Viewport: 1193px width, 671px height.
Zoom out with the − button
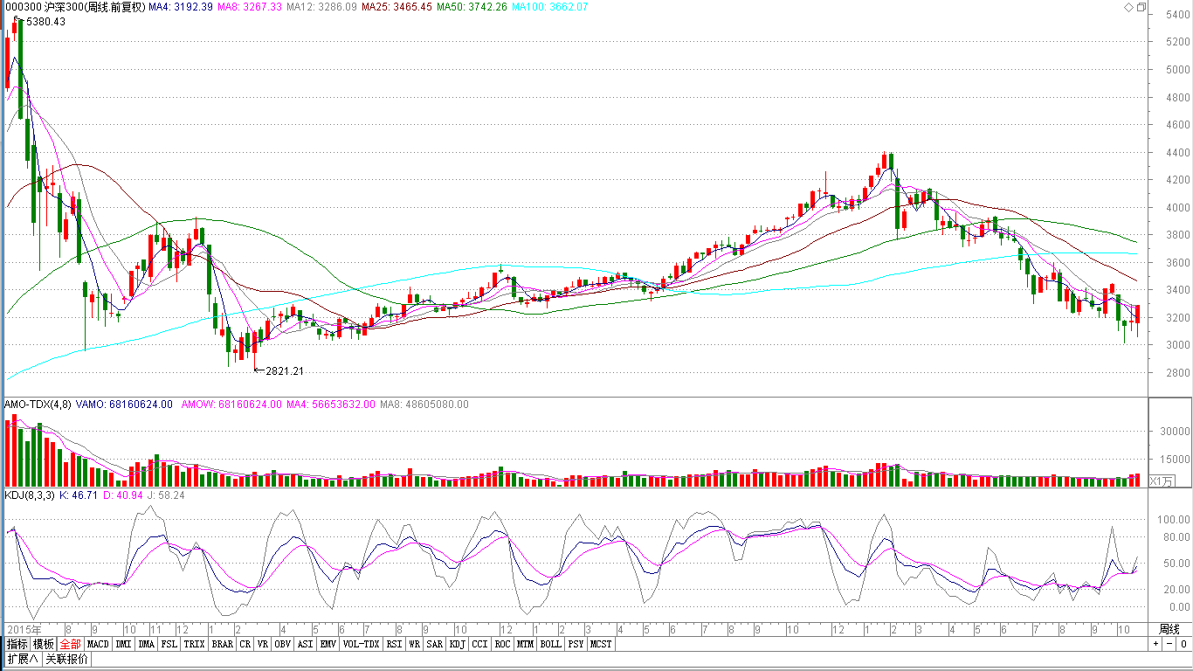coord(1169,644)
